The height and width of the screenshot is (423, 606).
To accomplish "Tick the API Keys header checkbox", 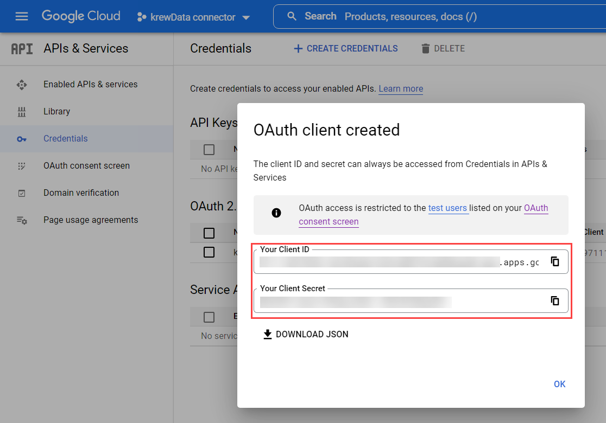I will 209,150.
